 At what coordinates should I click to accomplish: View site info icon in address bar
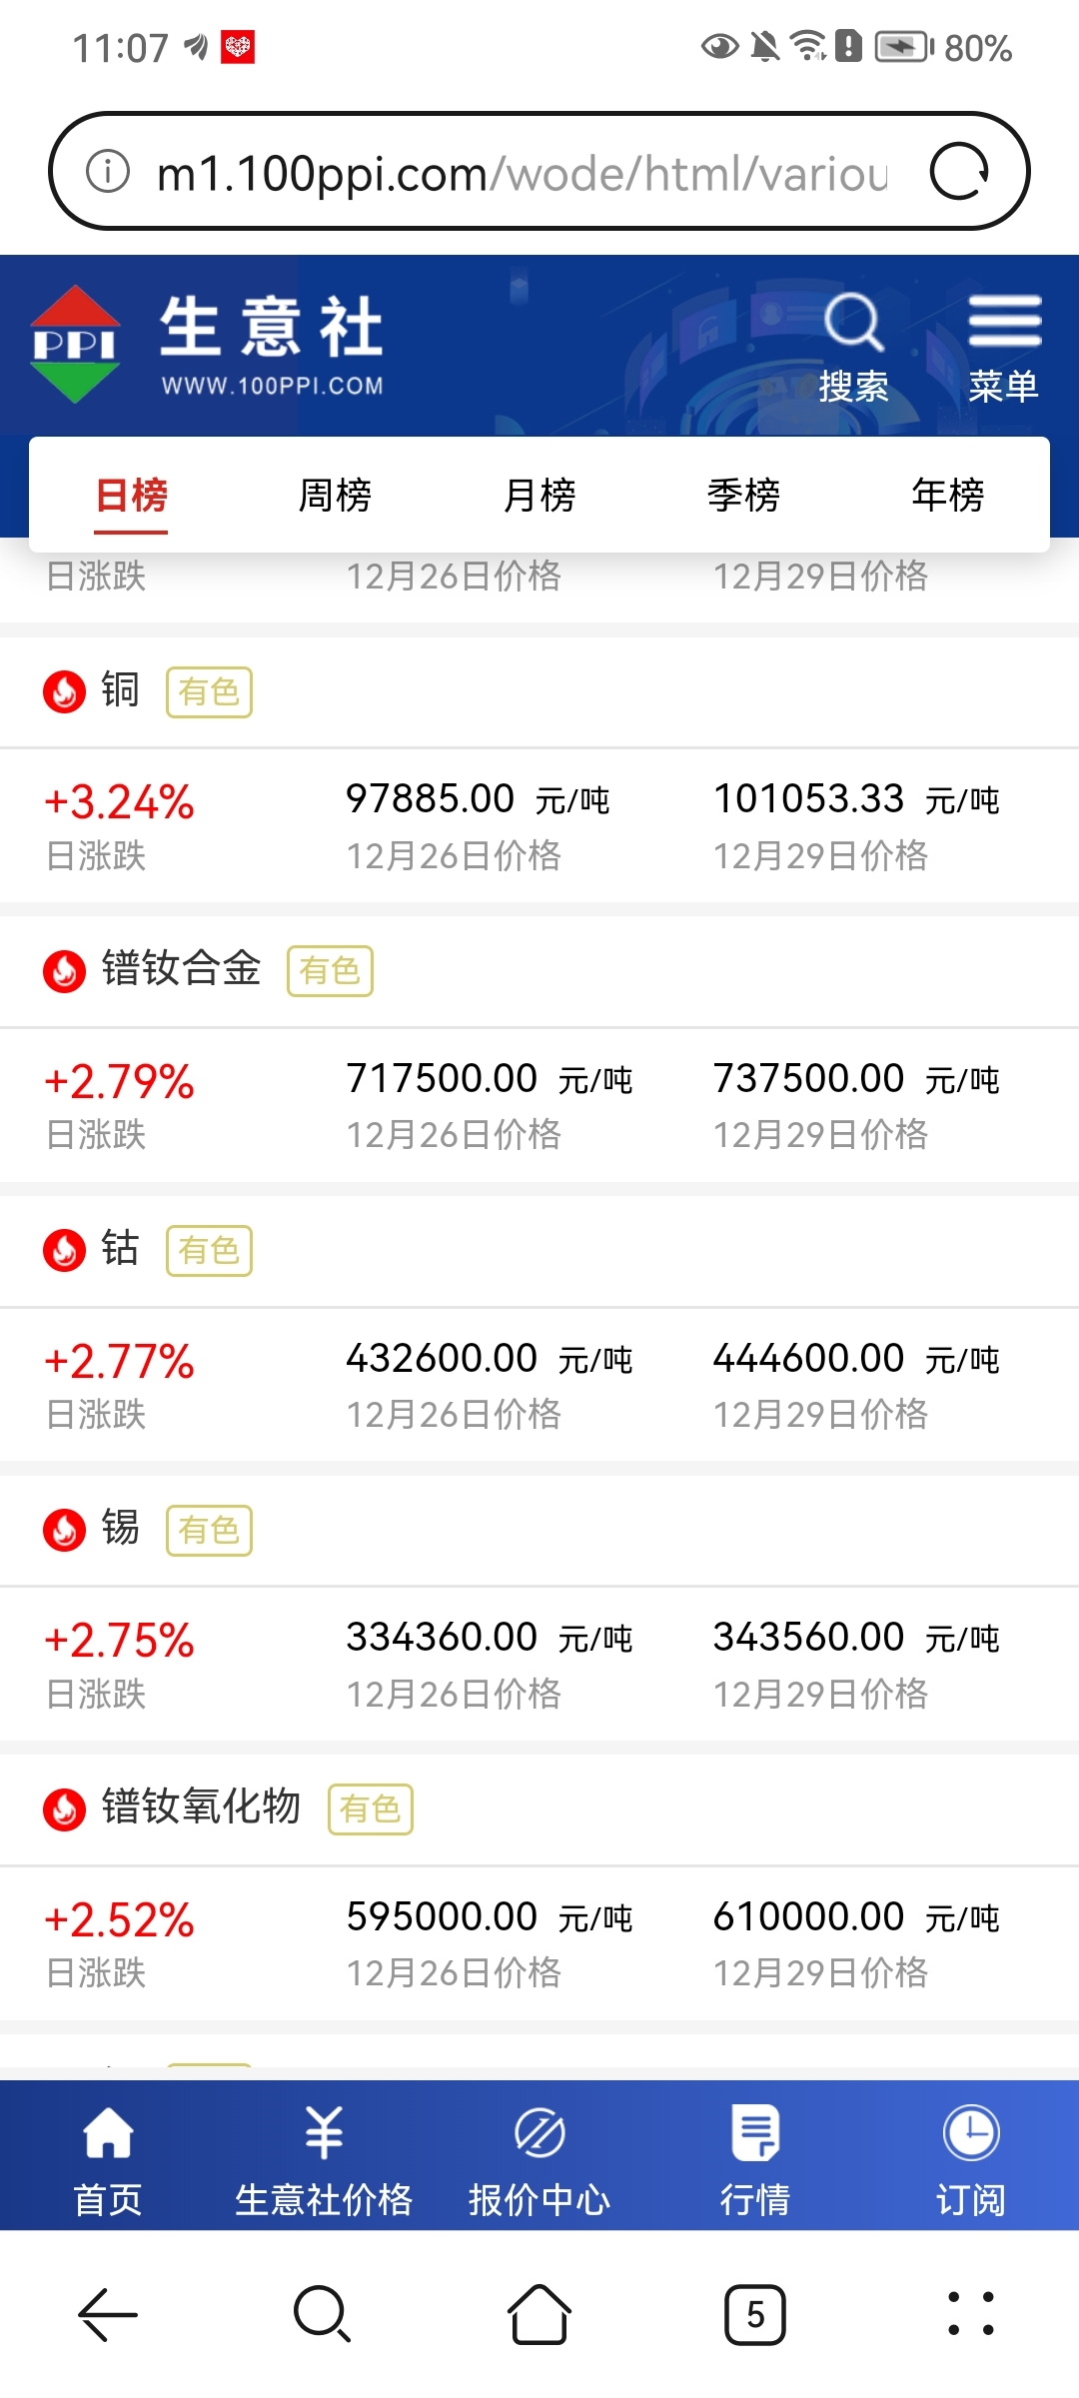(x=108, y=171)
